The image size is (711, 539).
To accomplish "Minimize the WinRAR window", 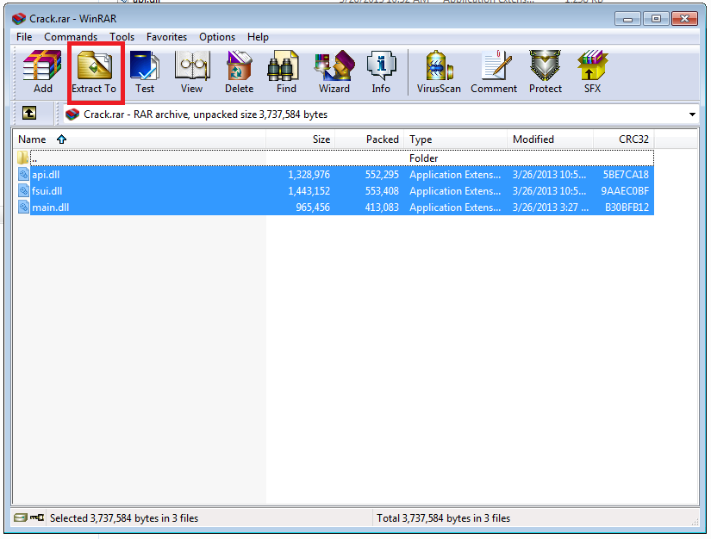I will tap(627, 19).
